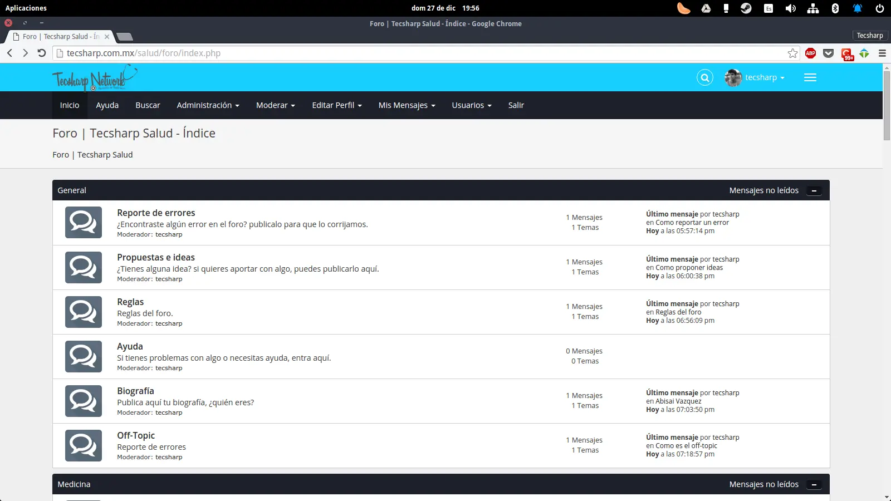The height and width of the screenshot is (501, 891).
Task: Open the tecsharp user dropdown
Action: (x=765, y=77)
